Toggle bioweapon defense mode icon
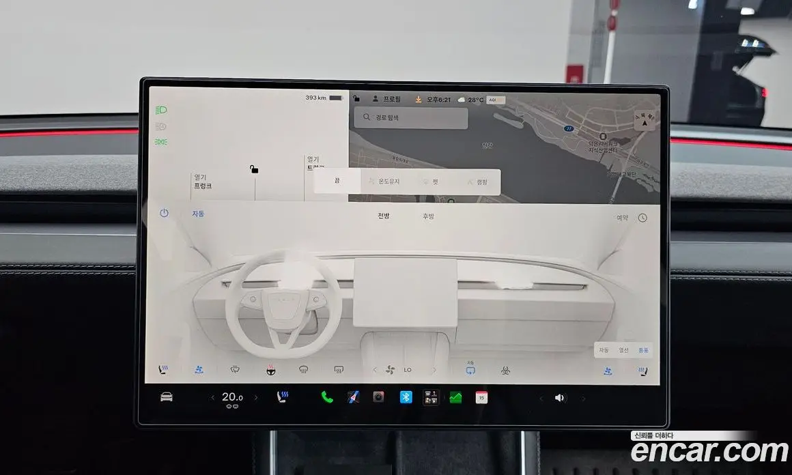This screenshot has width=792, height=475. coord(505,371)
